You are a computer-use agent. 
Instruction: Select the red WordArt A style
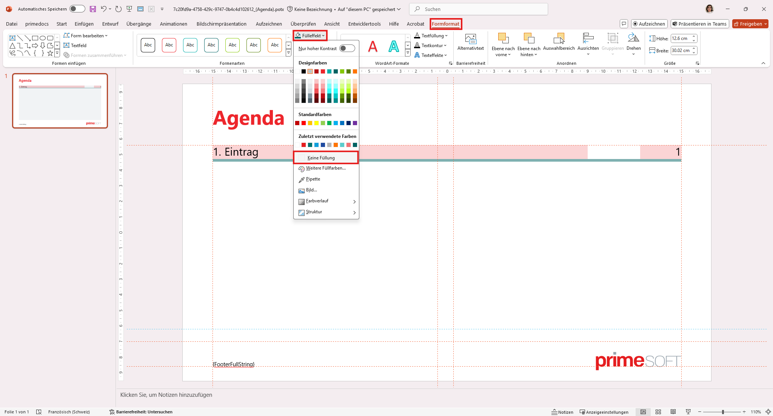pos(373,46)
